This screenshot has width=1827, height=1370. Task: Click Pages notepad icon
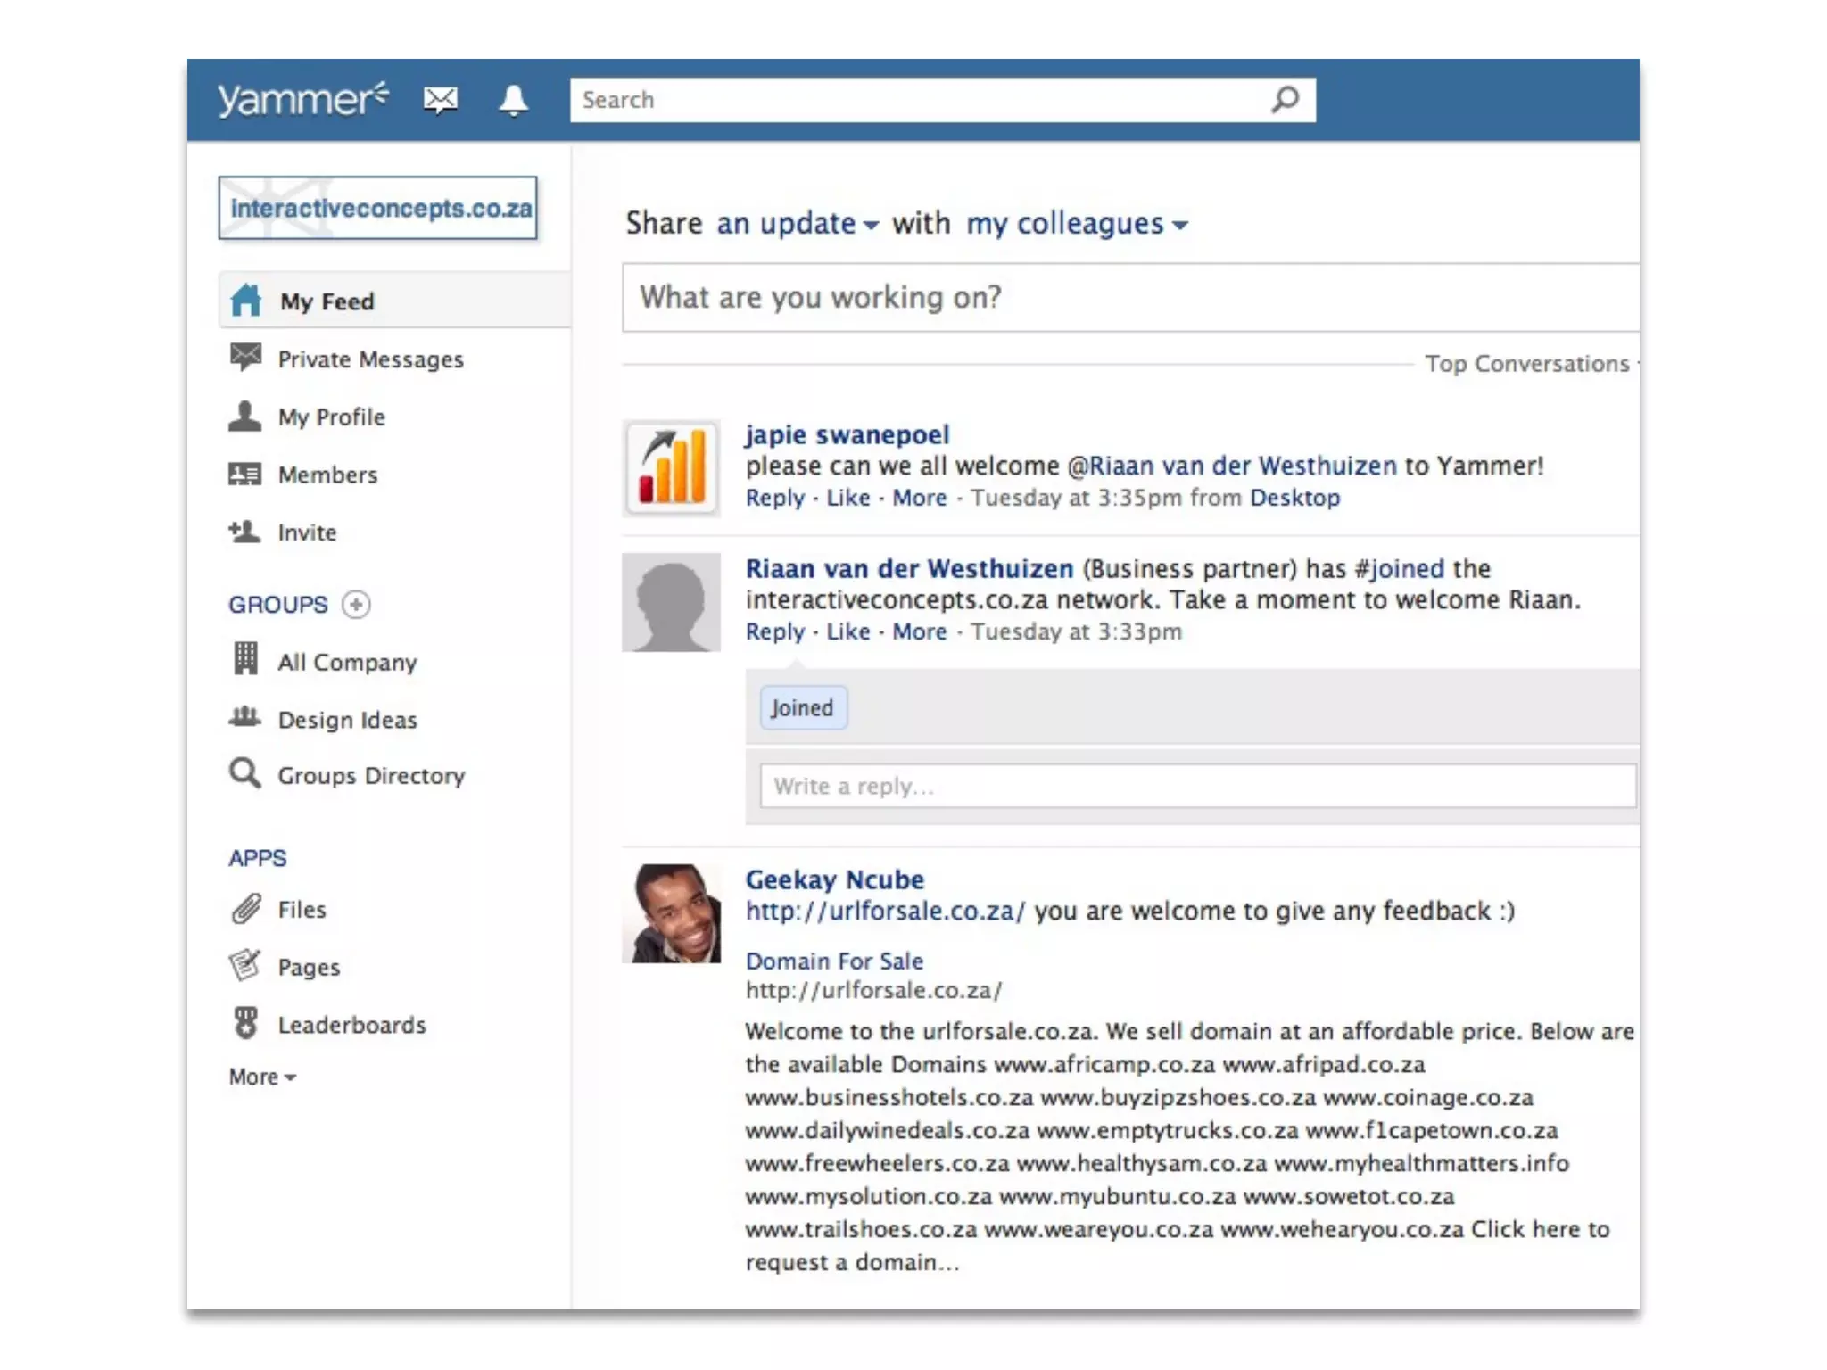point(245,966)
